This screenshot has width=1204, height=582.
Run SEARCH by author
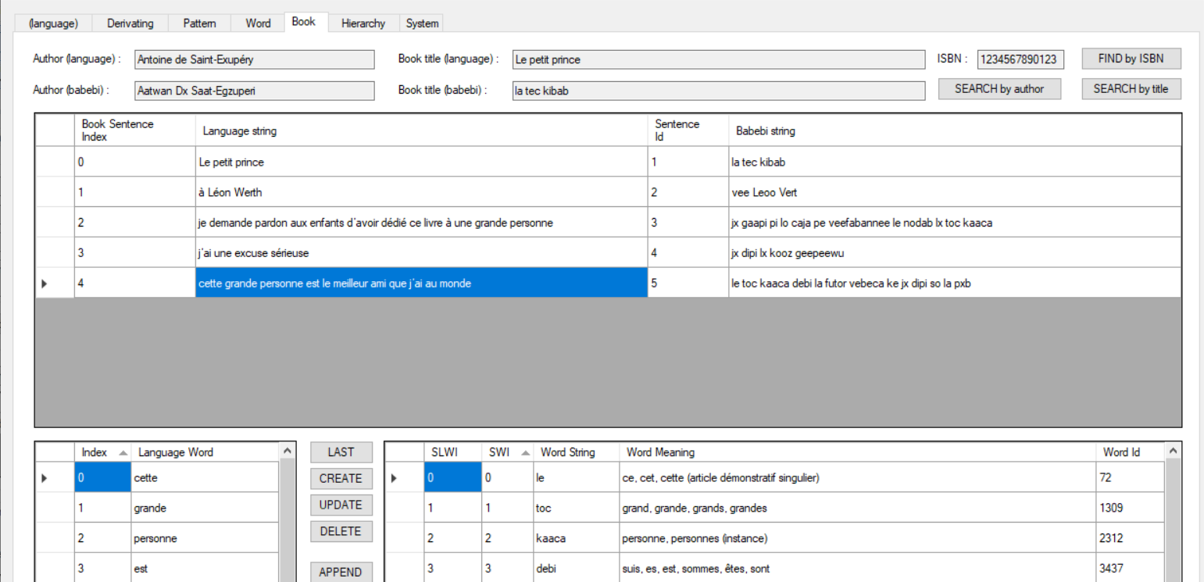pos(999,88)
